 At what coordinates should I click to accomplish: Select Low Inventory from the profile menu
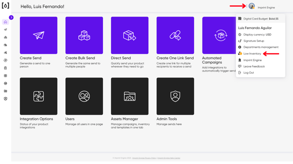252,54
